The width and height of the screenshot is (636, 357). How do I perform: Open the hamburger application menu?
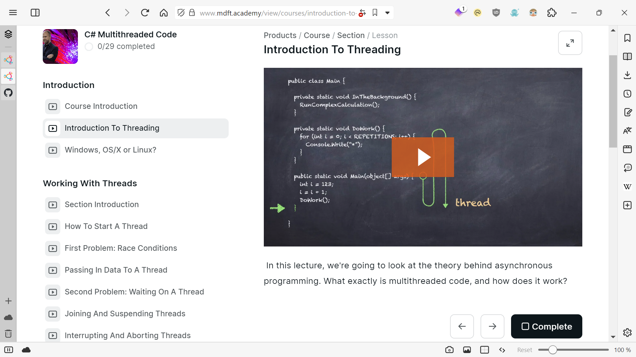(x=13, y=13)
